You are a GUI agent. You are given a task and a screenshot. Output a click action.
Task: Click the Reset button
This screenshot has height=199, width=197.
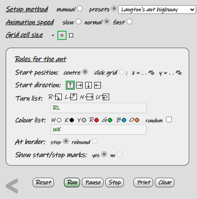(43, 183)
